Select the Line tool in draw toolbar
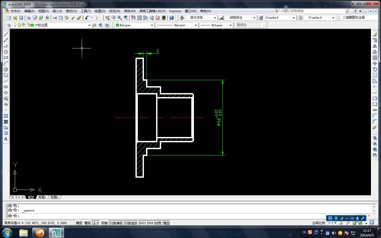This screenshot has height=238, width=381. 6,34
